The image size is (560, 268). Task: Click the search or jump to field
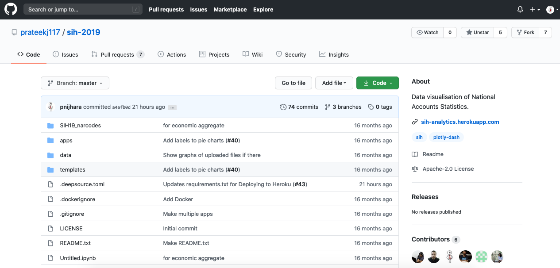(x=83, y=9)
